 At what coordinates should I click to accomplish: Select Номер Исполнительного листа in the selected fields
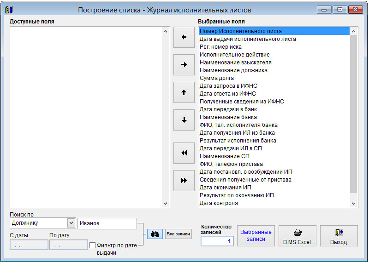[x=274, y=31]
